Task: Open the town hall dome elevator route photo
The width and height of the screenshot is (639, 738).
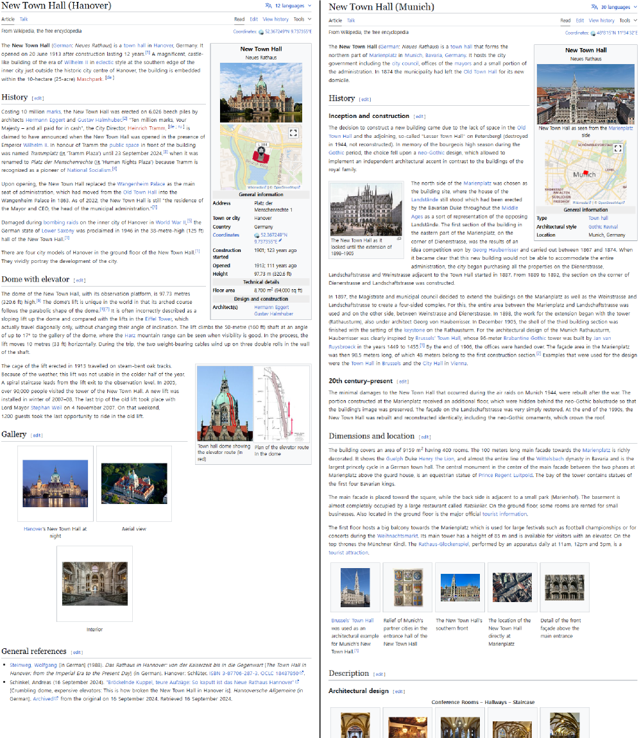Action: [225, 403]
